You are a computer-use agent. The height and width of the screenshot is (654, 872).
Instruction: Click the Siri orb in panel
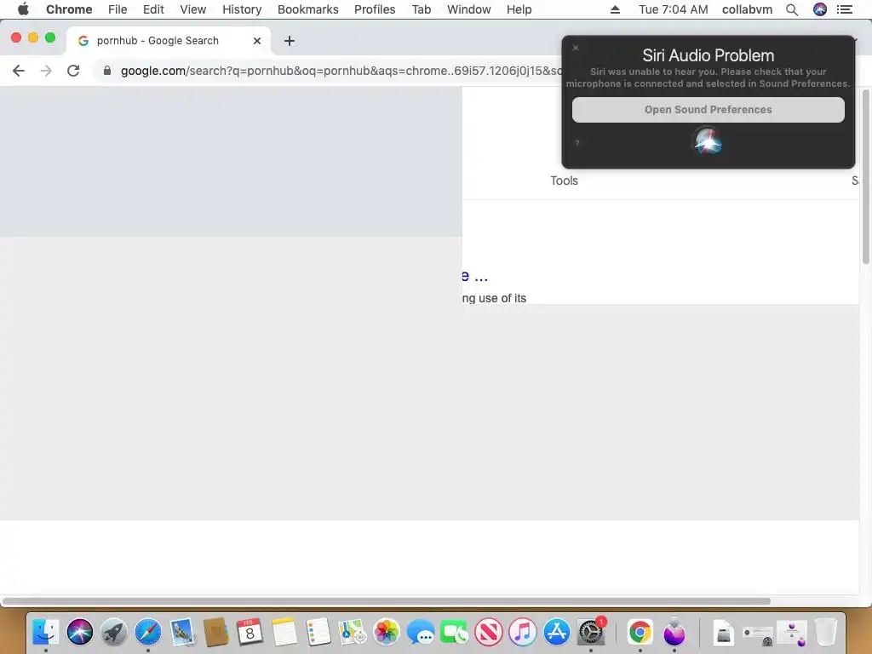[708, 141]
